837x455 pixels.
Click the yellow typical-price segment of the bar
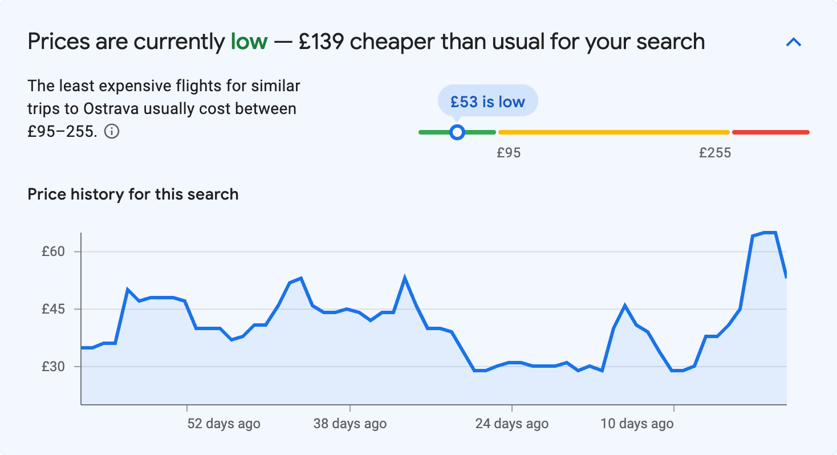tap(613, 132)
